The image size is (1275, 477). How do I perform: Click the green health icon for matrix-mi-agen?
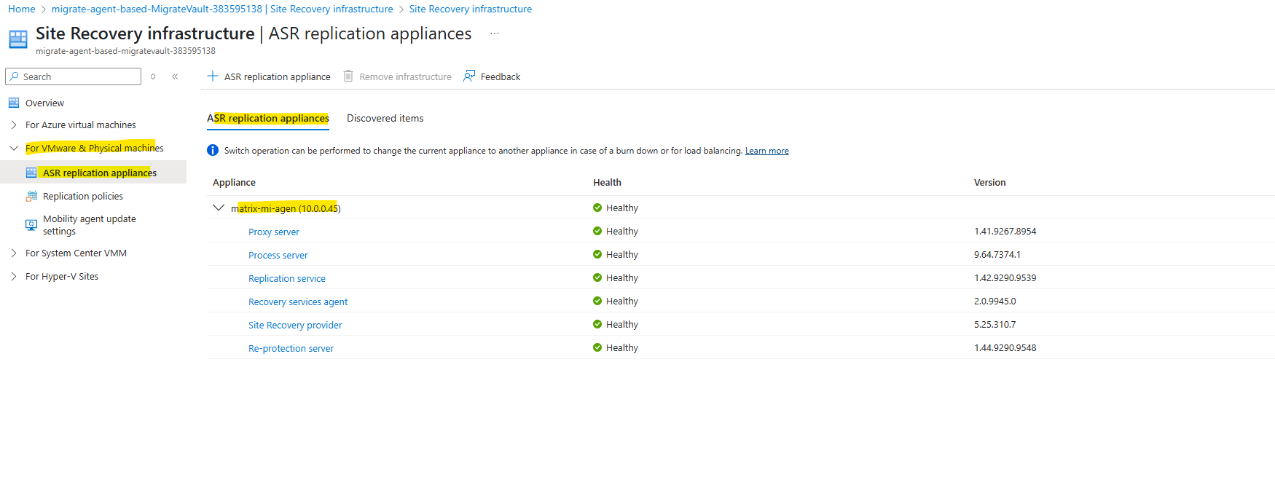[597, 208]
